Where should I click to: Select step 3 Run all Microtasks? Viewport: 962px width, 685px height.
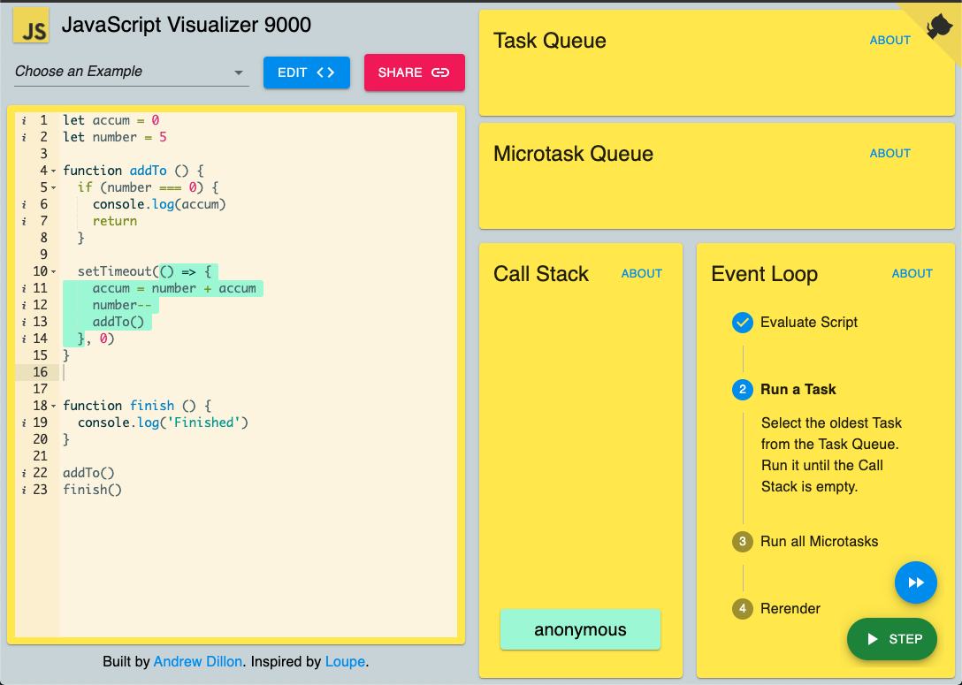coord(805,542)
